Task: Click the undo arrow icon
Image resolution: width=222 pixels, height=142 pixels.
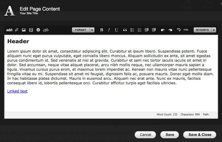Action: (163, 30)
